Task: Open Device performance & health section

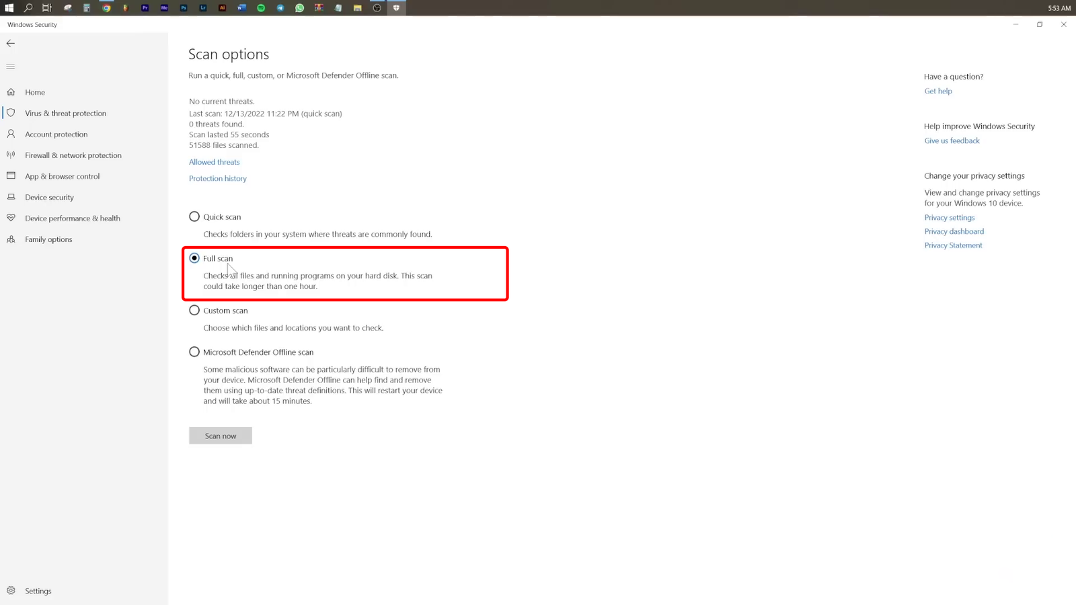Action: click(72, 218)
